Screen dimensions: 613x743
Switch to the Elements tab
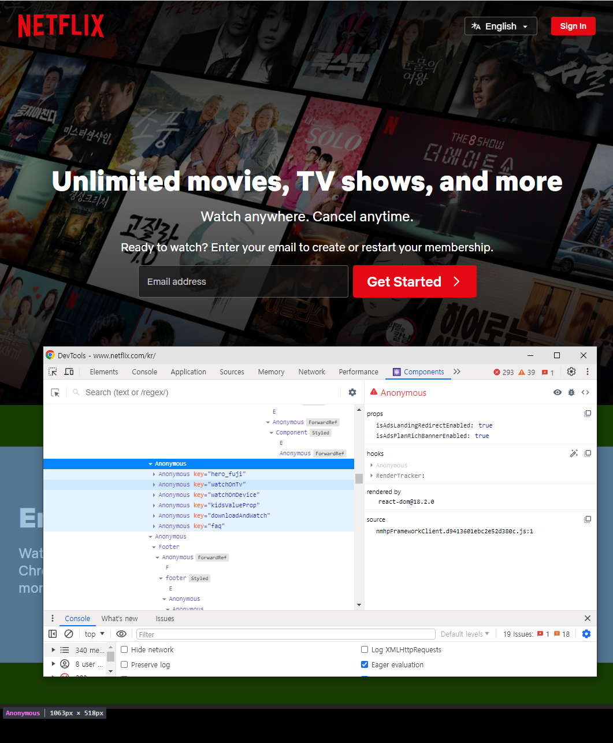(104, 372)
